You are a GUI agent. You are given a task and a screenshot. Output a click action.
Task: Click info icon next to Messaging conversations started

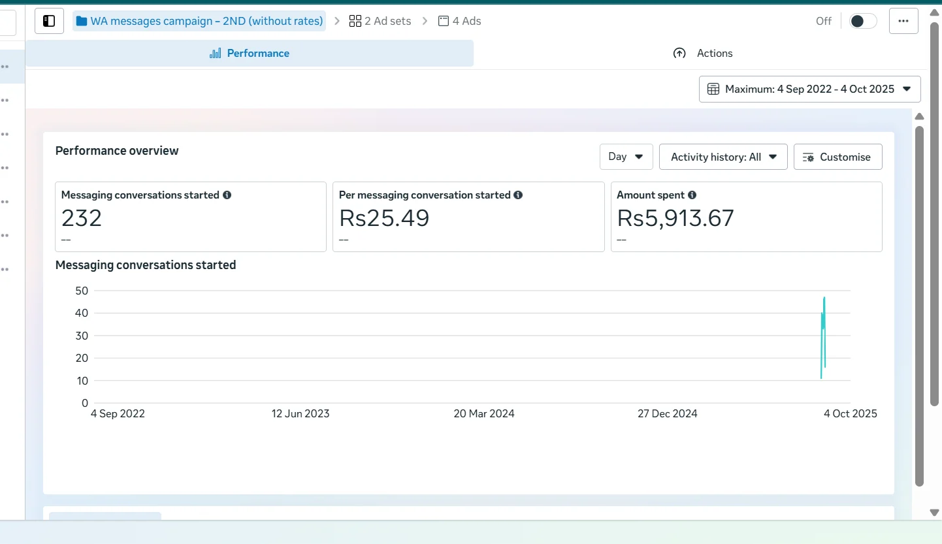tap(227, 195)
